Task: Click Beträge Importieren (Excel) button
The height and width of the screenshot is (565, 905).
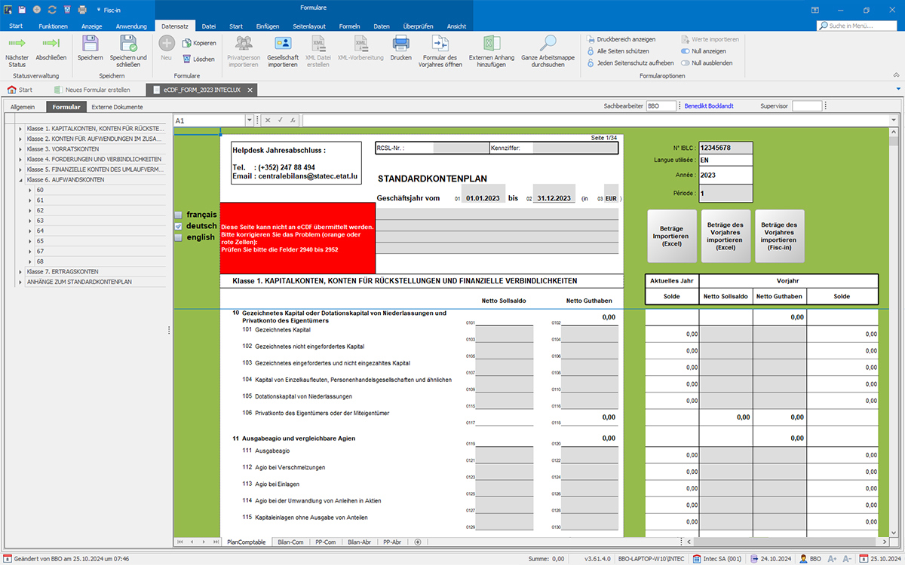Action: (x=671, y=236)
